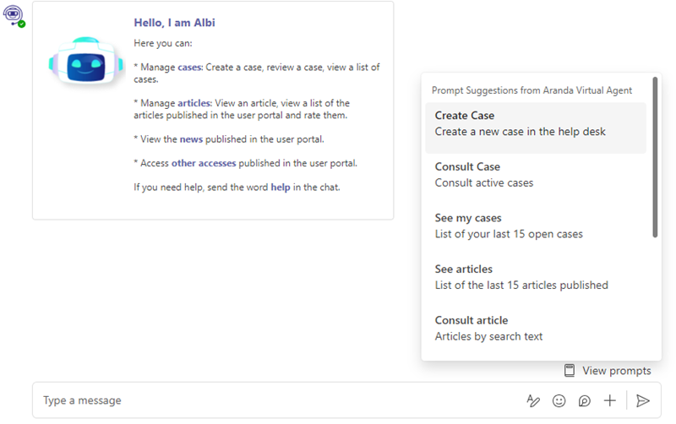Click the cases link in welcome card
This screenshot has height=424, width=676.
[189, 68]
